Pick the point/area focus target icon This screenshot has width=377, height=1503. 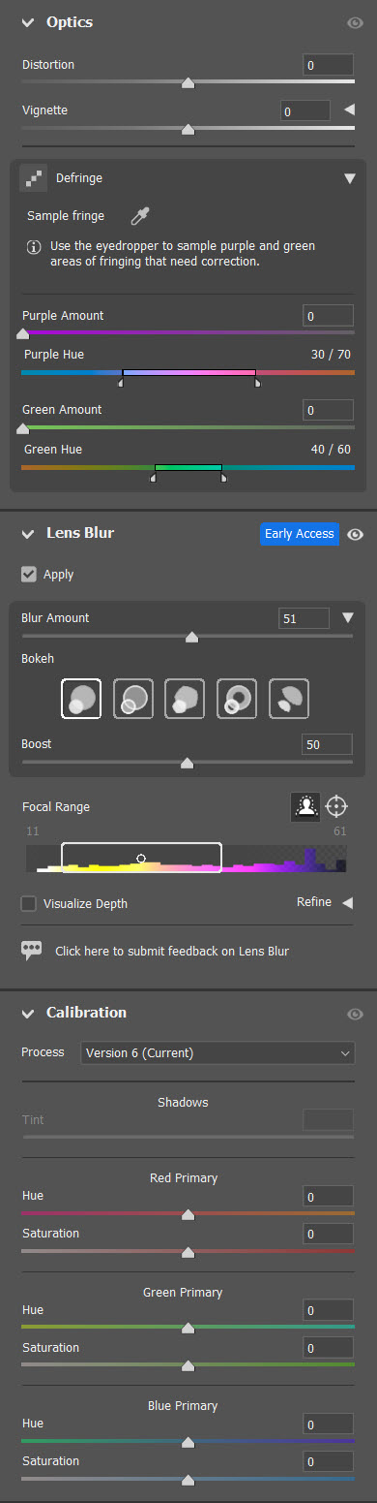(x=336, y=806)
